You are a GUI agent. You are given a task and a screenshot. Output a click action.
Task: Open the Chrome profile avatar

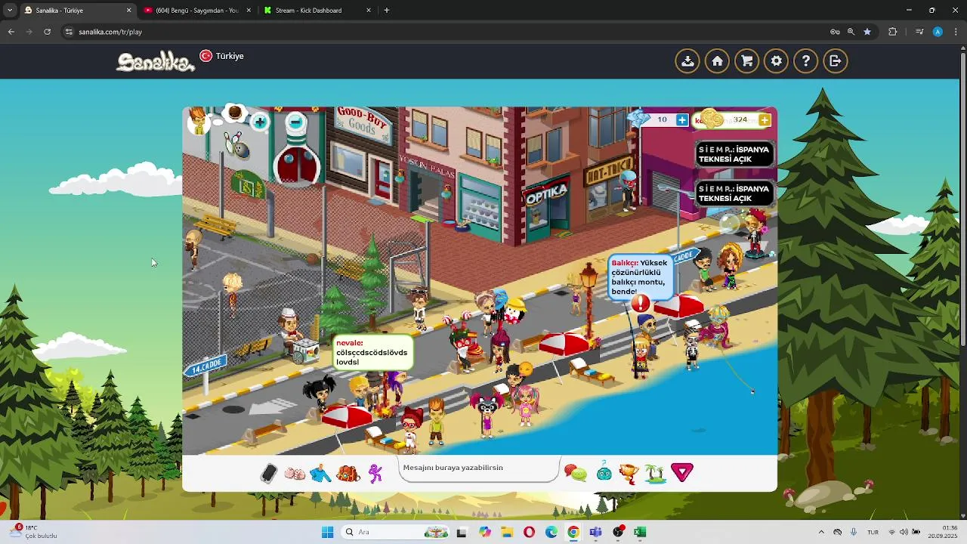coord(938,32)
